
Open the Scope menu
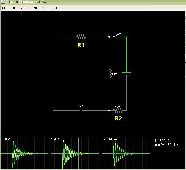click(x=24, y=8)
